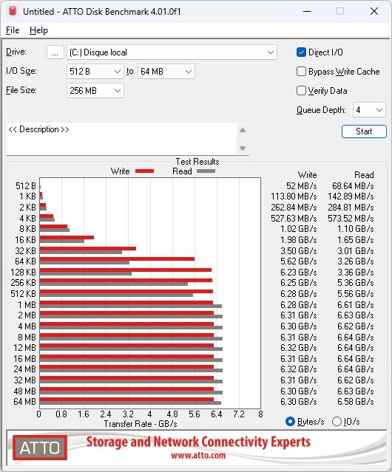Click the 128 KB row label
The height and width of the screenshot is (472, 392).
23,272
